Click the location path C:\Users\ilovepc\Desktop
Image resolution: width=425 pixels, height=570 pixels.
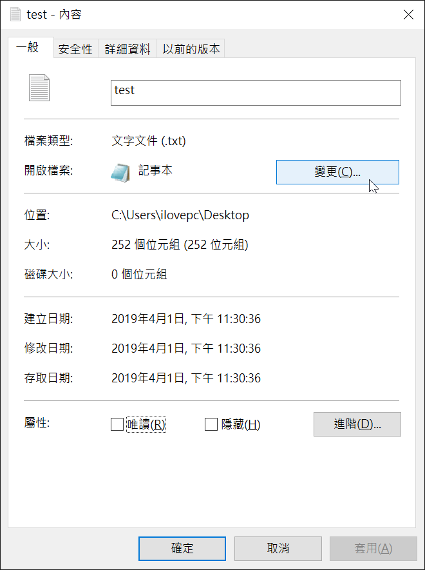click(x=180, y=215)
